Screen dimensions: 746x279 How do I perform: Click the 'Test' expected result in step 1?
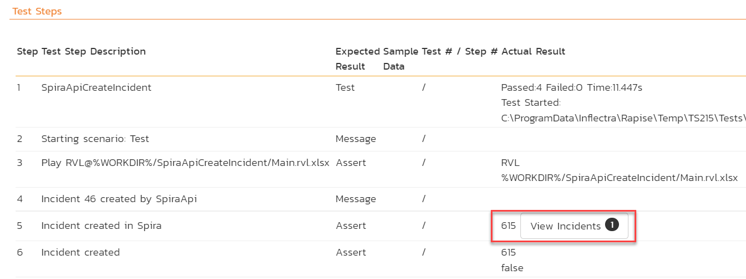pyautogui.click(x=345, y=87)
